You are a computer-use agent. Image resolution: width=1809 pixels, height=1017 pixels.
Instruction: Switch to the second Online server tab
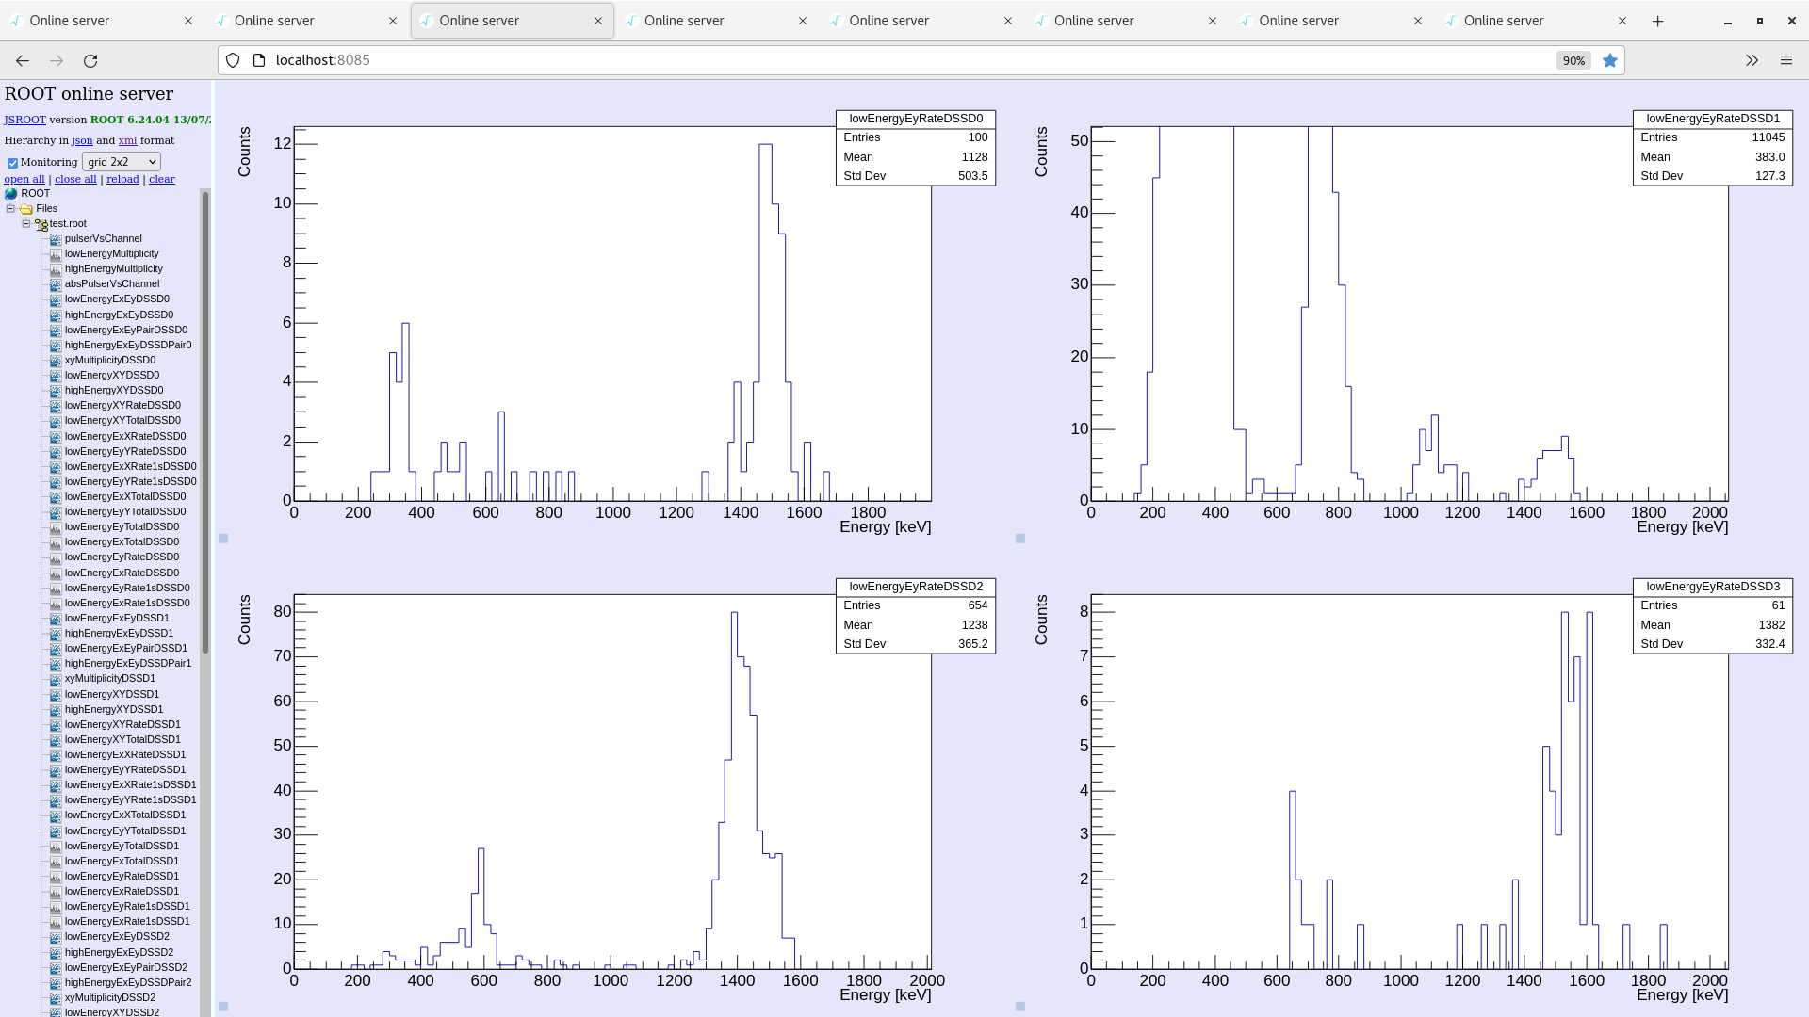(x=306, y=21)
